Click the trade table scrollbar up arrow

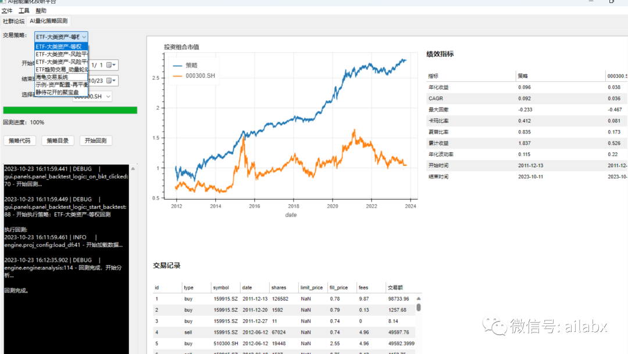[x=419, y=298]
